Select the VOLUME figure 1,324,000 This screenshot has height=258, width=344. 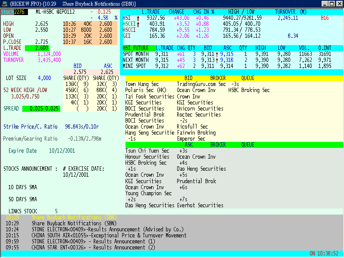click(x=49, y=54)
